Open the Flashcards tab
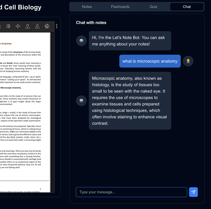 pos(120,7)
